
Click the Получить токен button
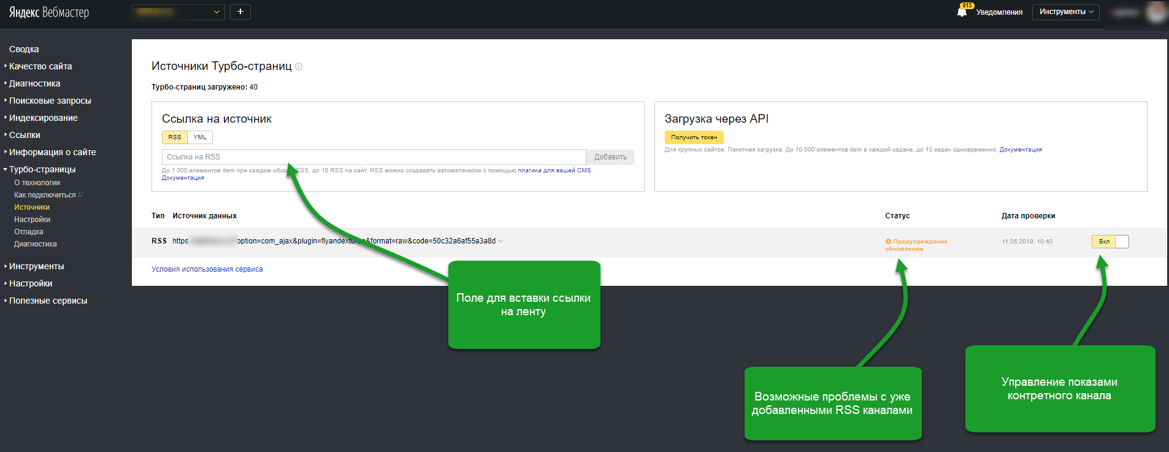tap(694, 137)
